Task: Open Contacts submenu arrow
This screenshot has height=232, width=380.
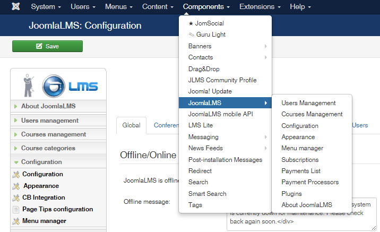Action: click(266, 57)
